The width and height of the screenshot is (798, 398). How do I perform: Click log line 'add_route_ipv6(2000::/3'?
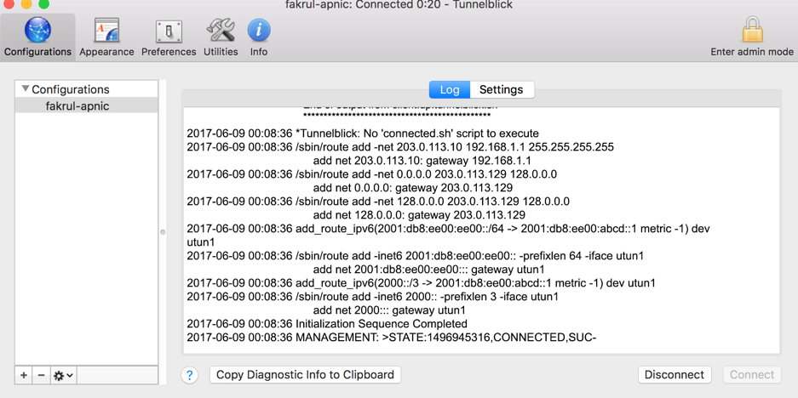421,282
